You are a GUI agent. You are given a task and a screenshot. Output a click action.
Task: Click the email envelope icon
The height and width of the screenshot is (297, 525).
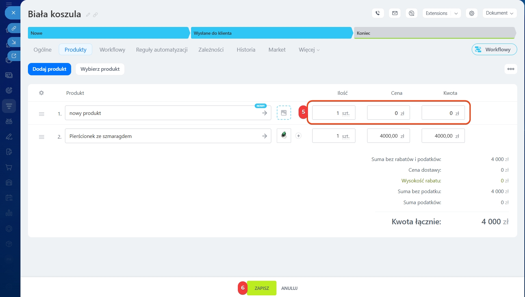point(395,13)
